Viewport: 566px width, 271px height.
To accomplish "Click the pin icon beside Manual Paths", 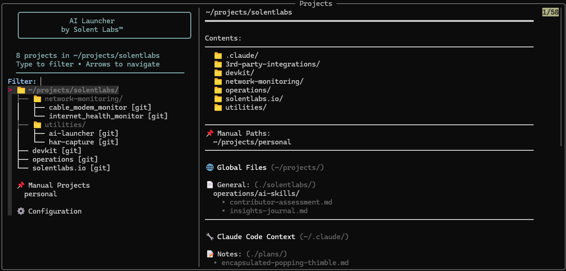I will tap(210, 133).
